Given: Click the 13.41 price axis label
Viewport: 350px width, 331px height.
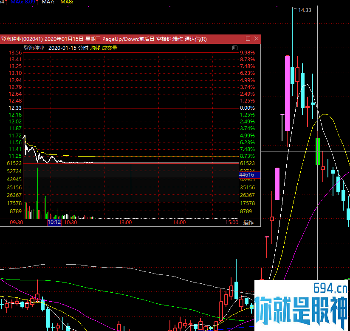Looking at the screenshot, I should click(x=15, y=60).
